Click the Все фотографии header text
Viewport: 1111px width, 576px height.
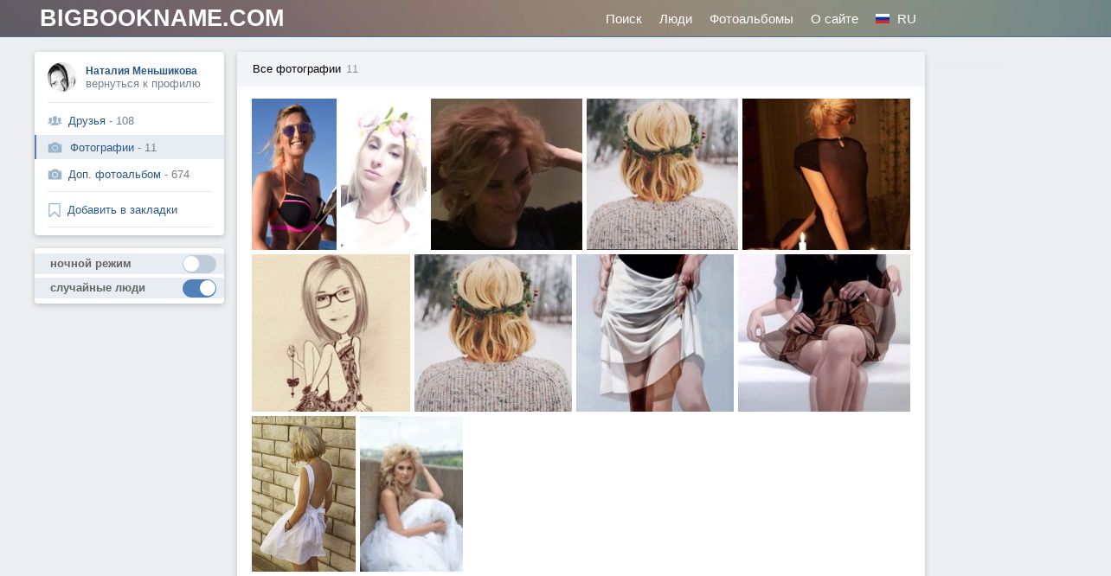tap(297, 69)
